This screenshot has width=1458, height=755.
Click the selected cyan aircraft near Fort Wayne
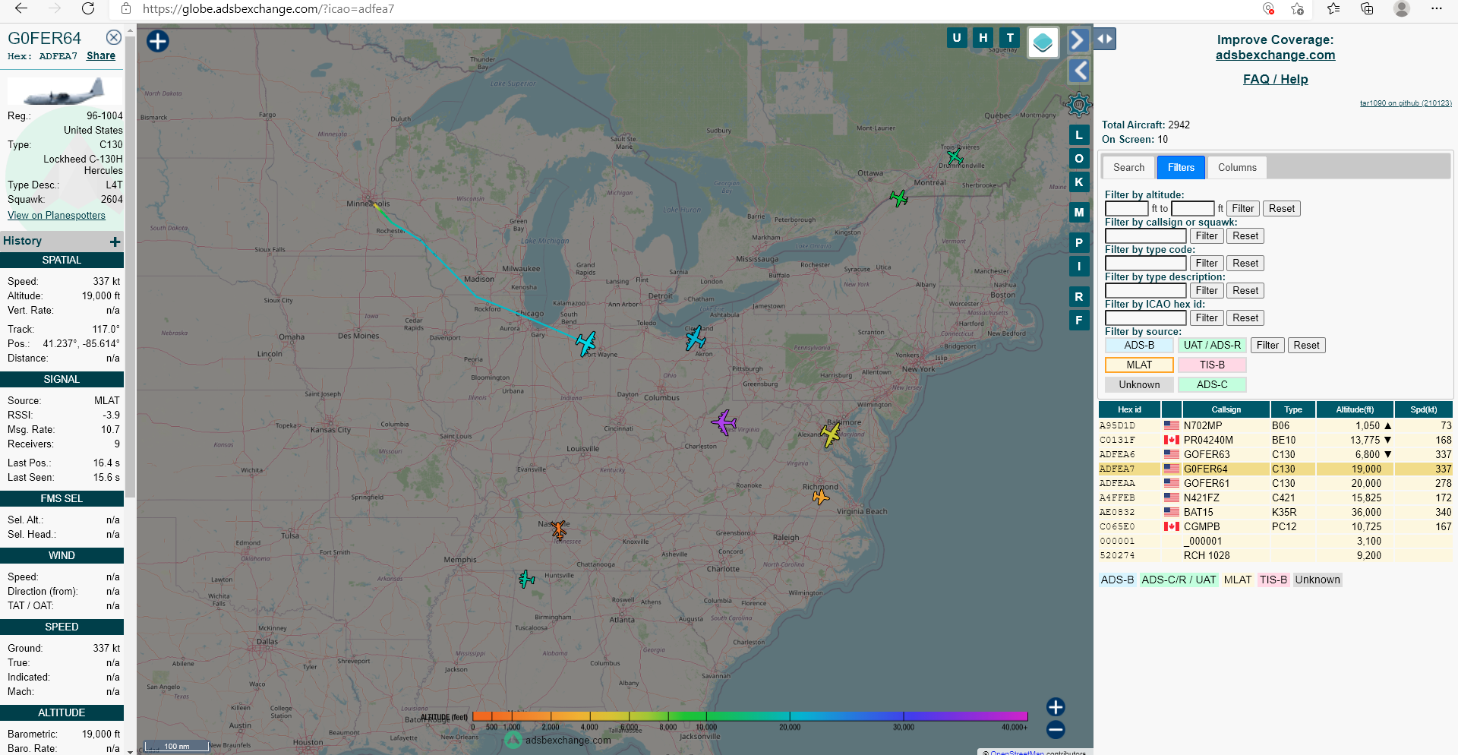coord(585,343)
